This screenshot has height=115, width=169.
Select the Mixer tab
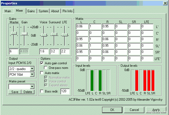(x=19, y=11)
